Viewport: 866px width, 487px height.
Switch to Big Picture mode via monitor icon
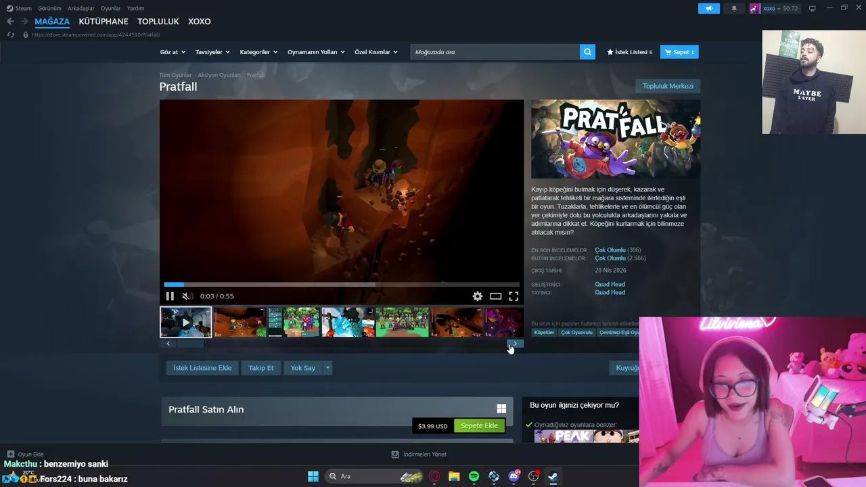coord(813,9)
